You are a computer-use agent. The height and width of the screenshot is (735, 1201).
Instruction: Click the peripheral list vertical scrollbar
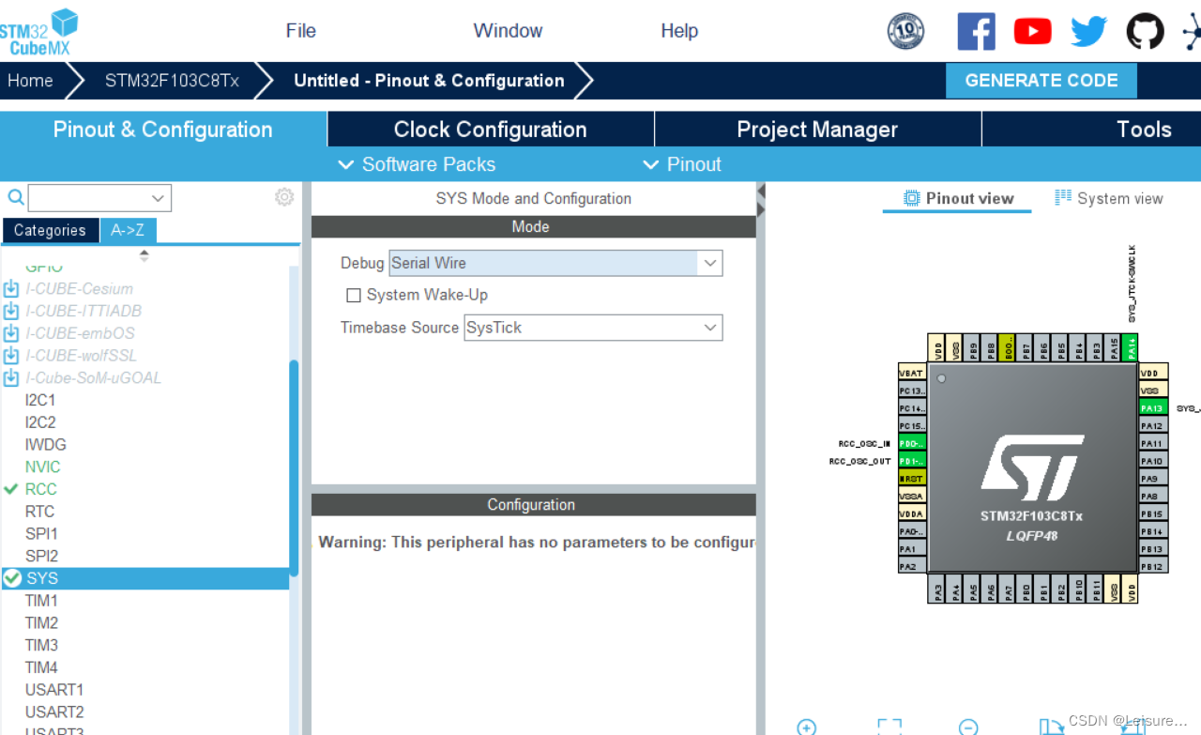[x=294, y=467]
